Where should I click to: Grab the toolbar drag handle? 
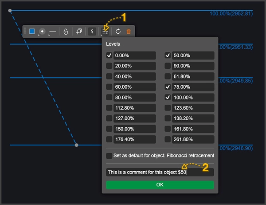pyautogui.click(x=25, y=31)
